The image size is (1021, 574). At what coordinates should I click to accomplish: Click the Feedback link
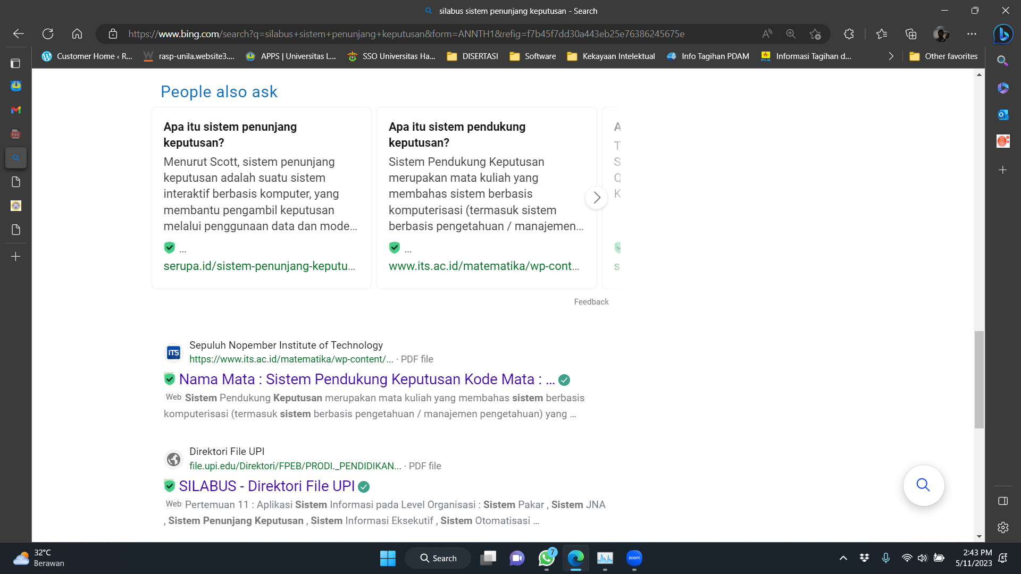[x=591, y=302]
